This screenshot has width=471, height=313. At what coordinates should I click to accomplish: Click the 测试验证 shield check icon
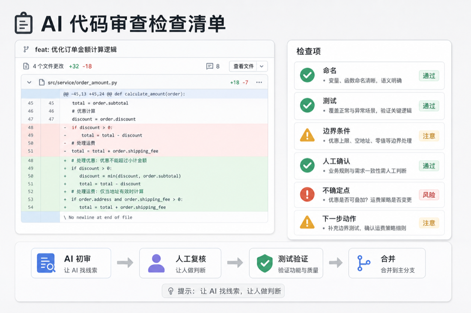point(265,263)
